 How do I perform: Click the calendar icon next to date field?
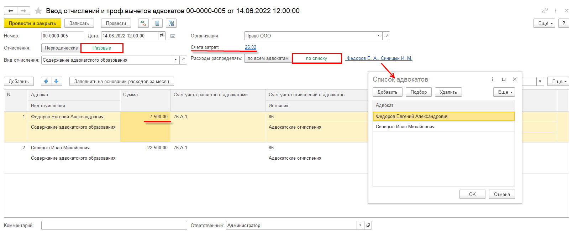click(162, 36)
